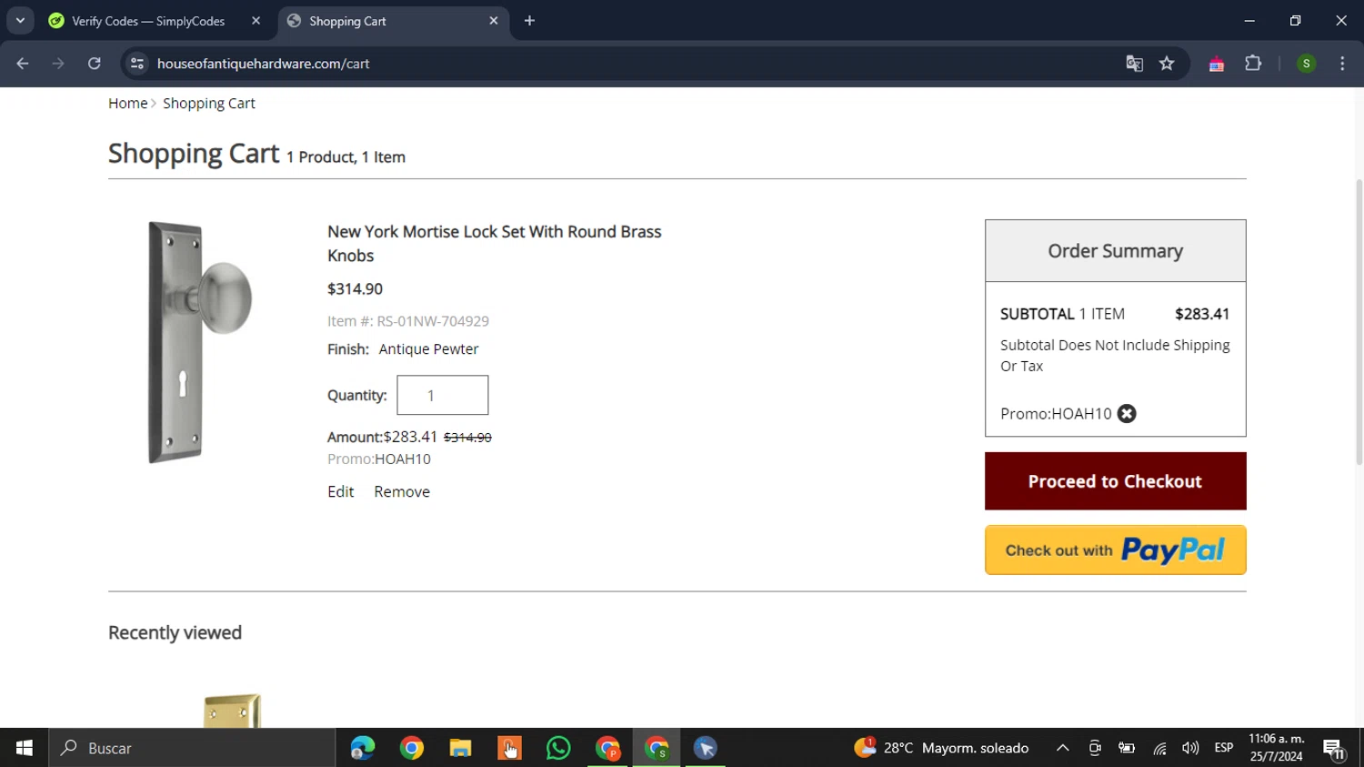Remove the item from cart
This screenshot has width=1364, height=767.
402,491
